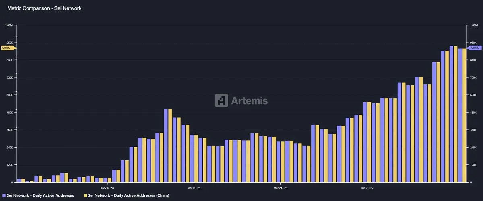Click the purple legend color swatch
This screenshot has width=483, height=201.
(4, 195)
